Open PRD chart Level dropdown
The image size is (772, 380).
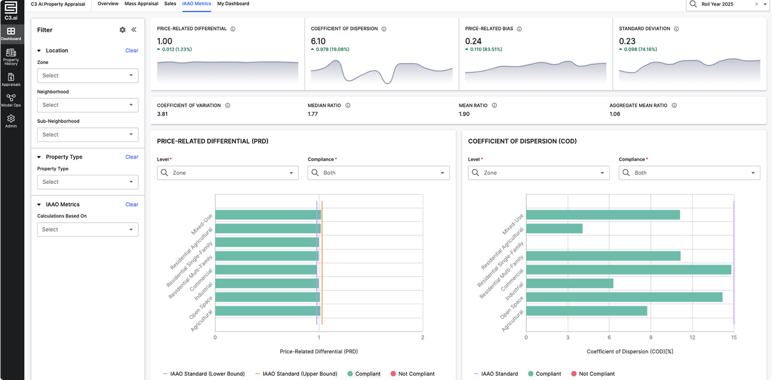click(228, 173)
